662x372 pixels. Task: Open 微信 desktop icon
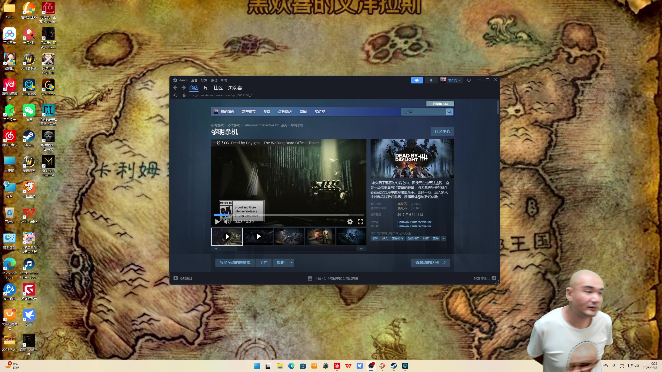click(x=29, y=113)
